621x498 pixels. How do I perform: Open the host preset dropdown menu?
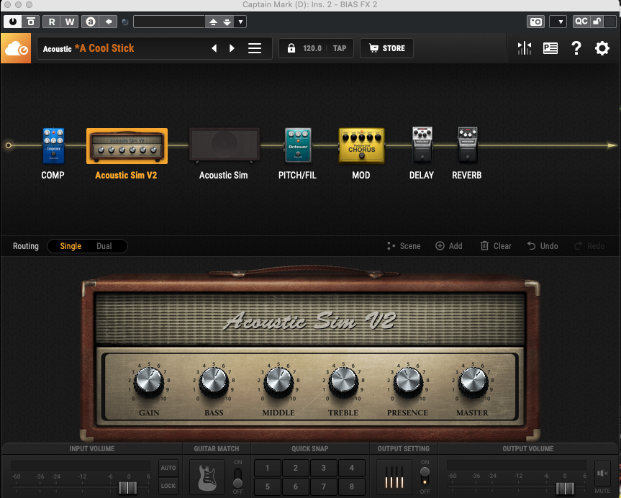coord(240,22)
